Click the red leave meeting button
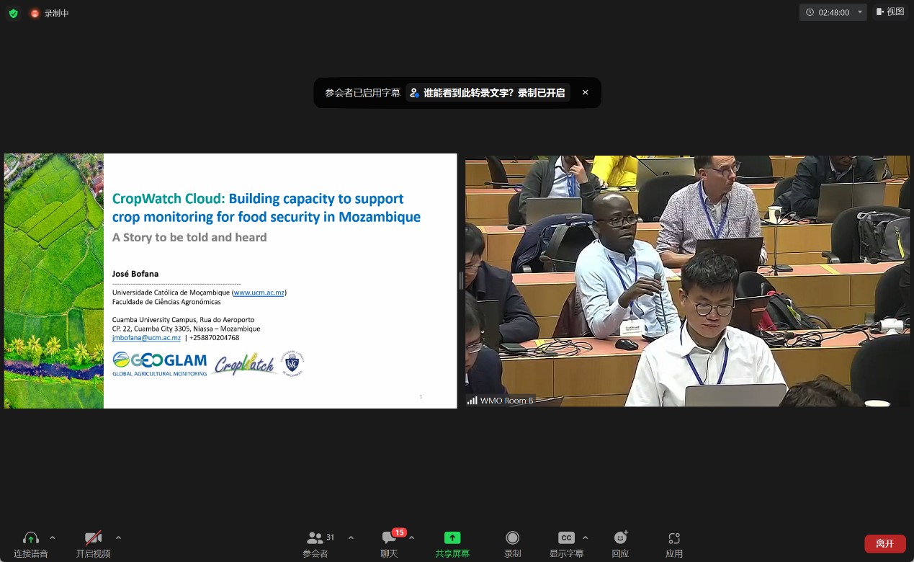914x562 pixels. (884, 543)
